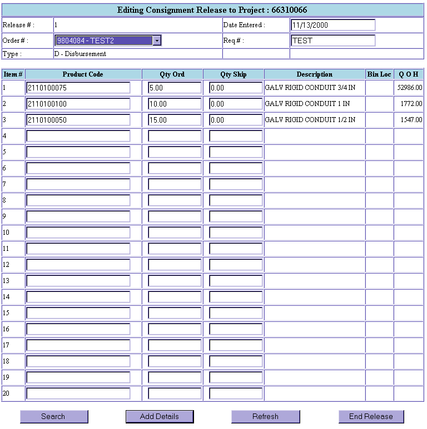Click the Q O H column header
Screen dimensions: 427x429
[x=408, y=74]
